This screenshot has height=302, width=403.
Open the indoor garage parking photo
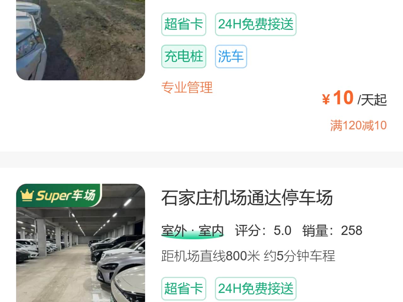click(81, 243)
